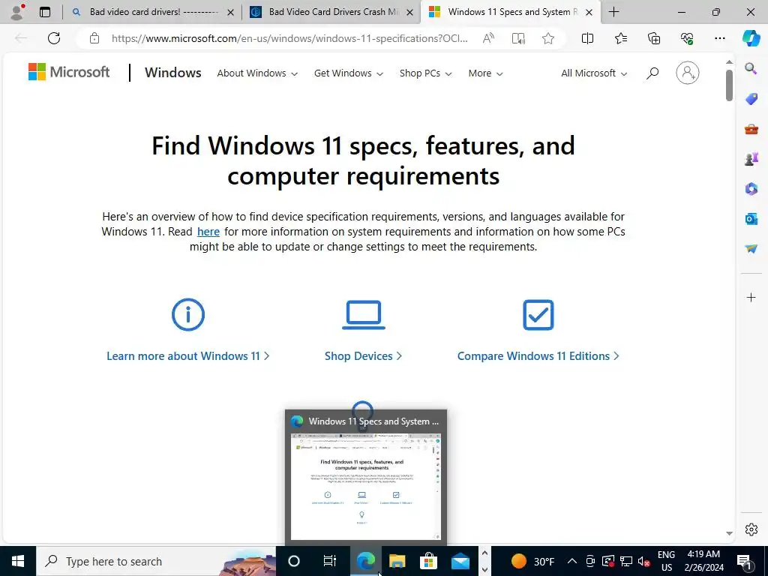Viewport: 768px width, 576px height.
Task: Open sidebar settings gear icon
Action: (751, 529)
